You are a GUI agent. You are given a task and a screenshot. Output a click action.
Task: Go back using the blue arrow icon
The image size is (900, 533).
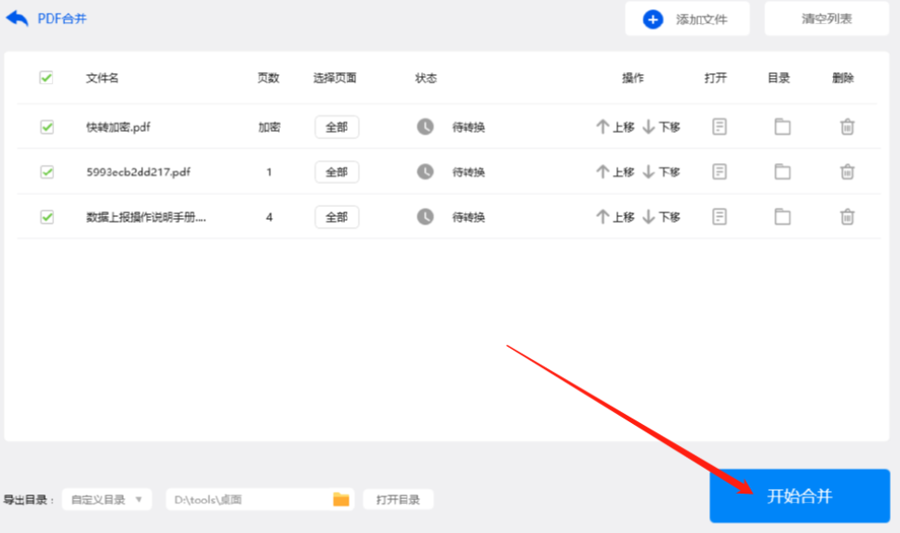pyautogui.click(x=17, y=18)
